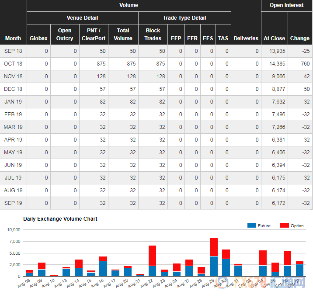Image resolution: width=313 pixels, height=298 pixels.
Task: Click the change value 760
Action: coord(305,64)
